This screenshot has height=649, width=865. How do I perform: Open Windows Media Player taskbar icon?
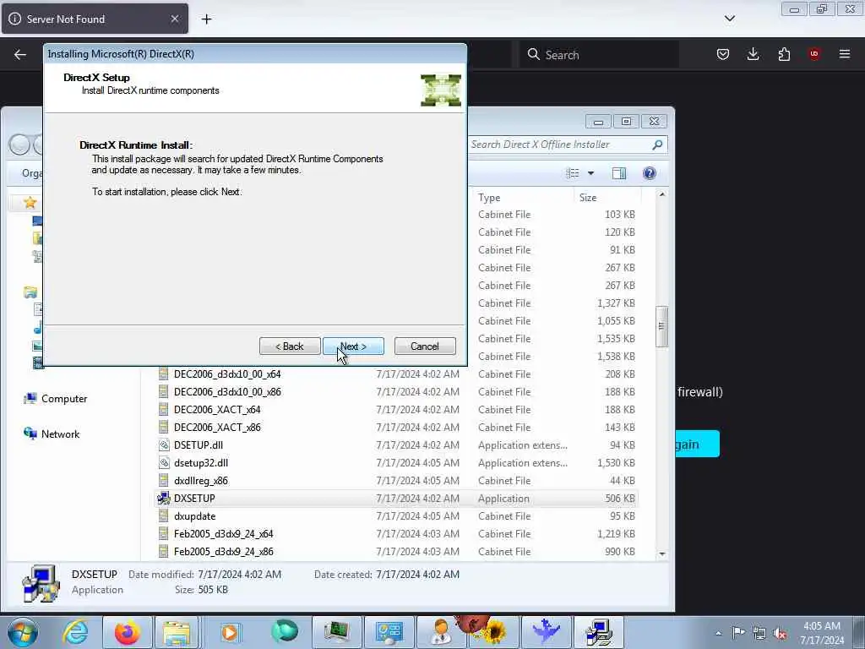click(x=230, y=632)
